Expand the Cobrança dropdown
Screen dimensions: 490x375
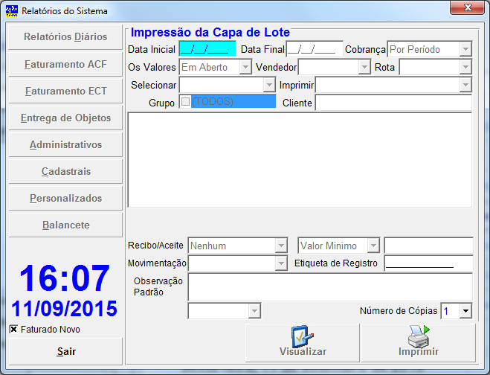point(465,49)
